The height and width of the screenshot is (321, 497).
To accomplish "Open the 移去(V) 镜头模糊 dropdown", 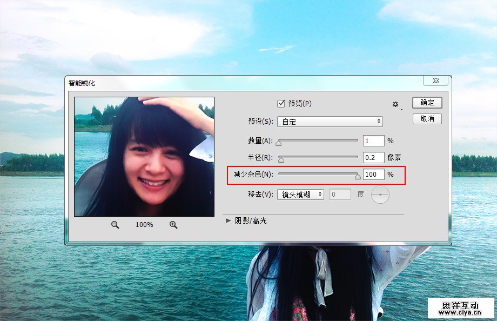I will [300, 195].
